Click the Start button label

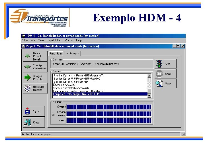(168, 64)
